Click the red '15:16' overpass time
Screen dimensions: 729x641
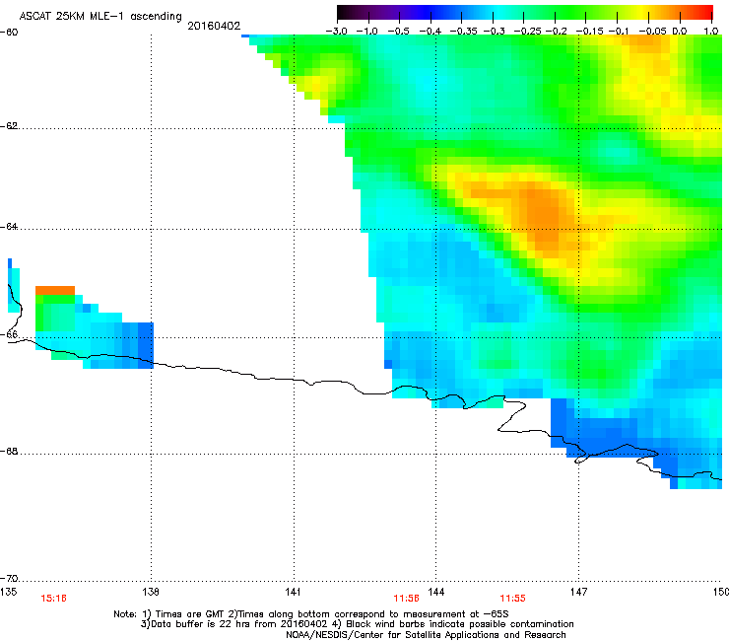coord(53,599)
